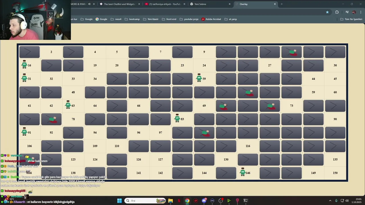Image resolution: width=365 pixels, height=205 pixels.
Task: Open the Chrome extensions puzzle icon
Action: point(337,12)
